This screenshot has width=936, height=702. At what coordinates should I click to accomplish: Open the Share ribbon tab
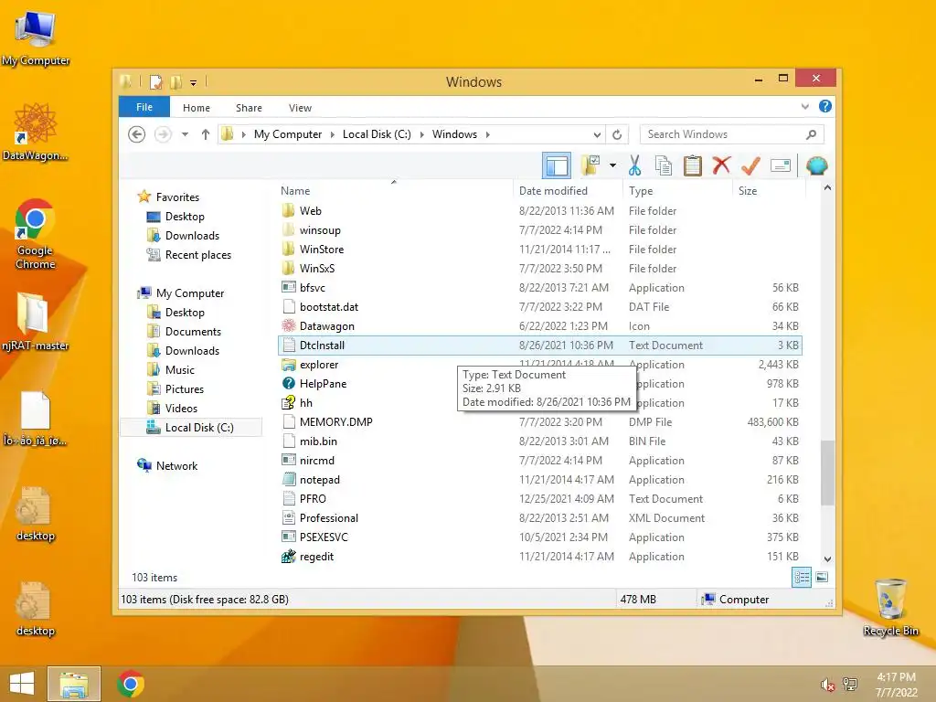point(249,108)
